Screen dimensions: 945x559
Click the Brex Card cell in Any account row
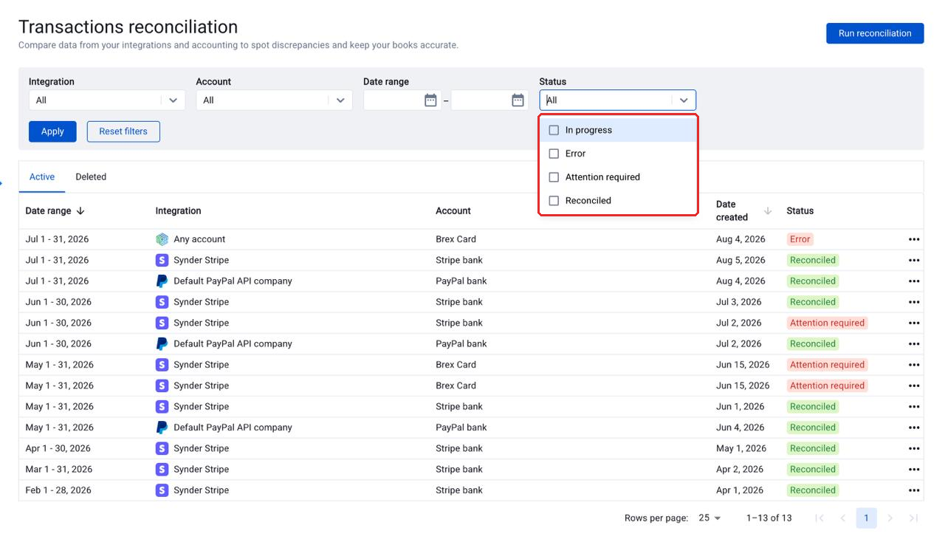[456, 239]
